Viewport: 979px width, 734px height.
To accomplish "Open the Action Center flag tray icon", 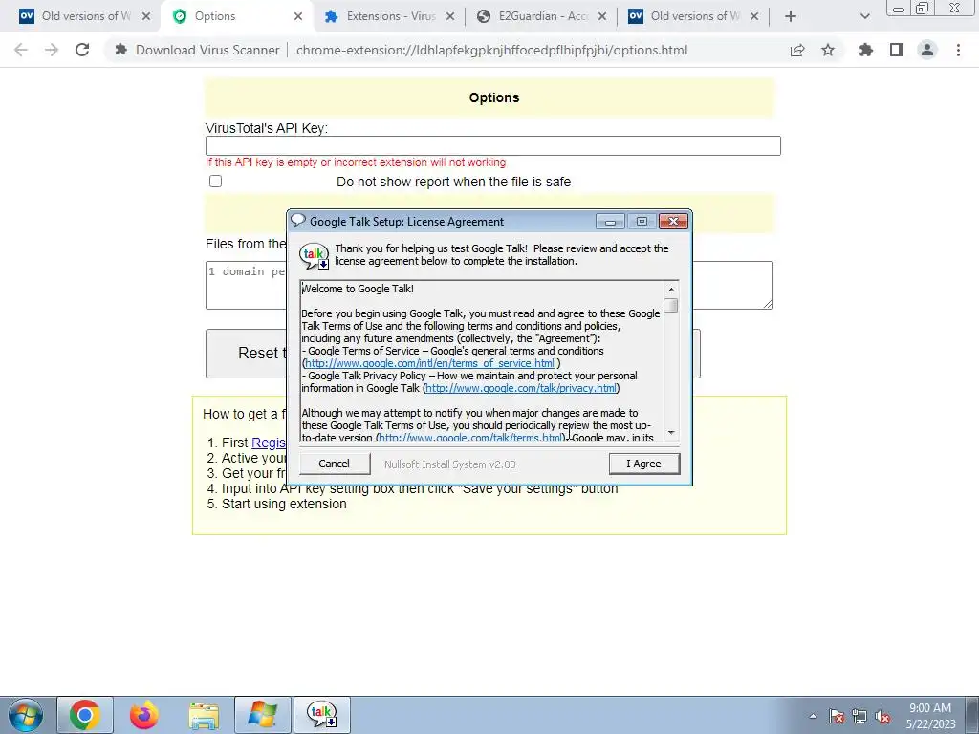I will [x=837, y=716].
